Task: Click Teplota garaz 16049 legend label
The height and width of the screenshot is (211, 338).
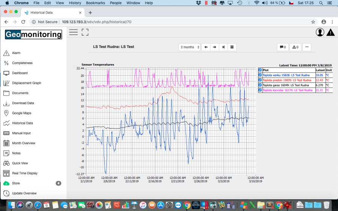Action: click(x=286, y=85)
